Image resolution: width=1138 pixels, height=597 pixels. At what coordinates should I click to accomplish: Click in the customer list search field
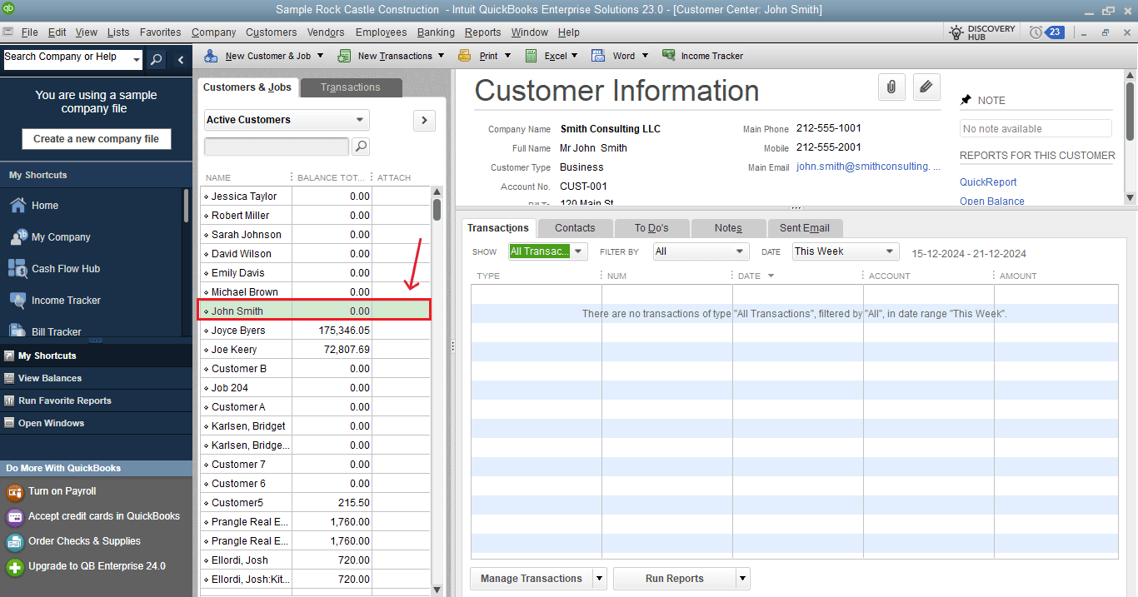(277, 147)
